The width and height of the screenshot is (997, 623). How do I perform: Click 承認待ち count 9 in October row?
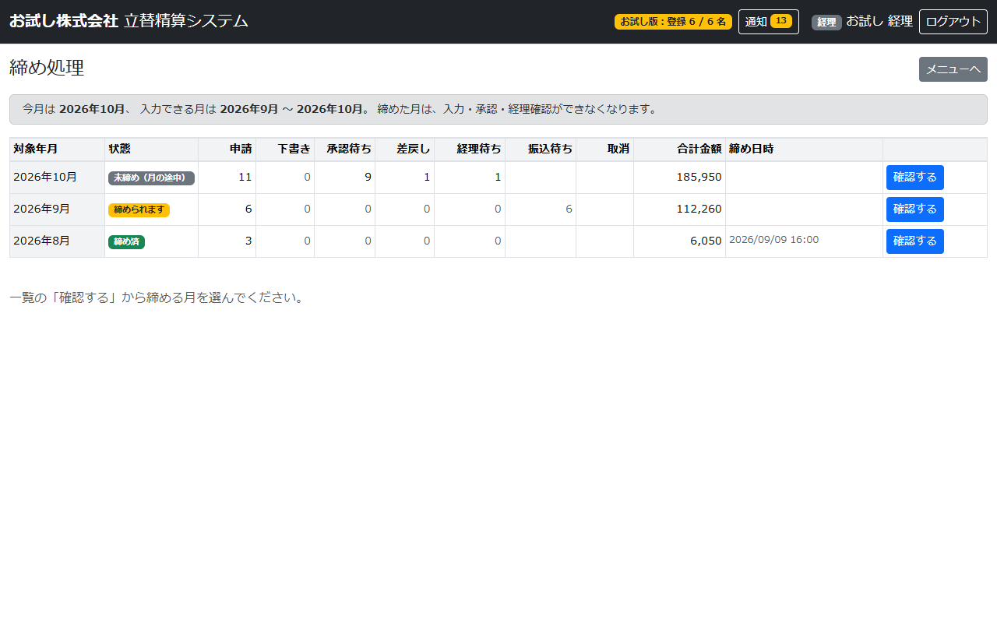[x=368, y=177]
